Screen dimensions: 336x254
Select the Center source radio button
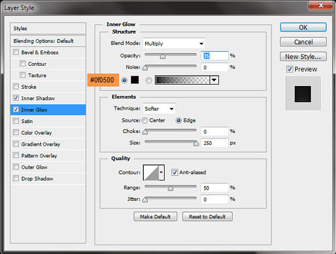(144, 120)
